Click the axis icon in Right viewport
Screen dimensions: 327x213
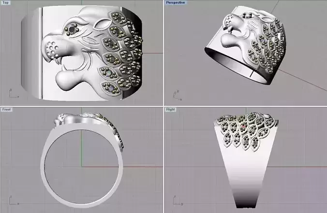pyautogui.click(x=178, y=200)
